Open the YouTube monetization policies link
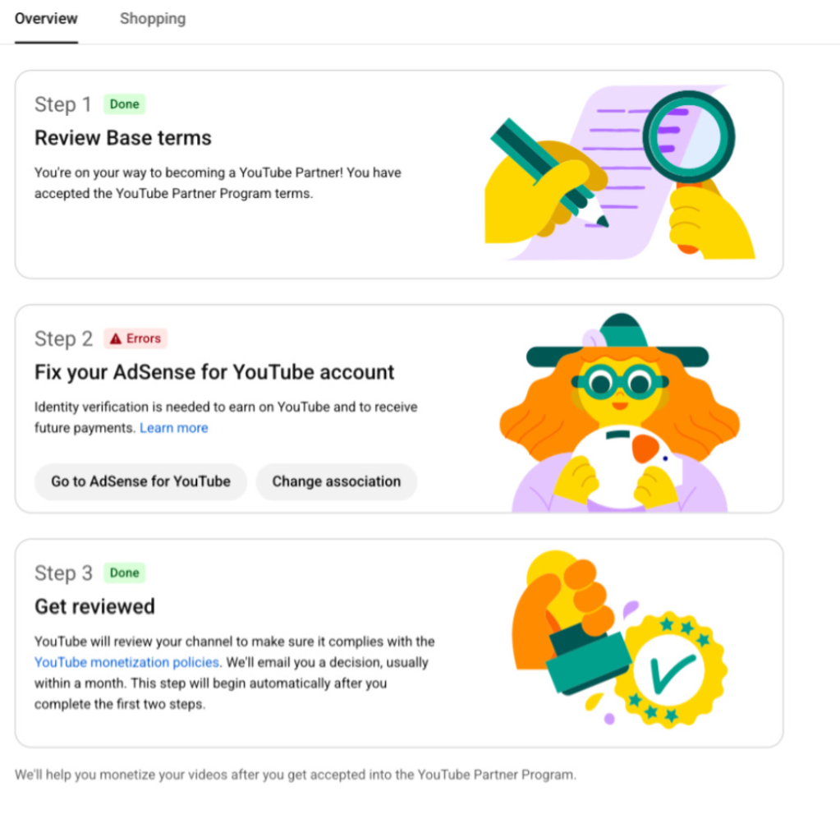The image size is (840, 833). click(127, 662)
